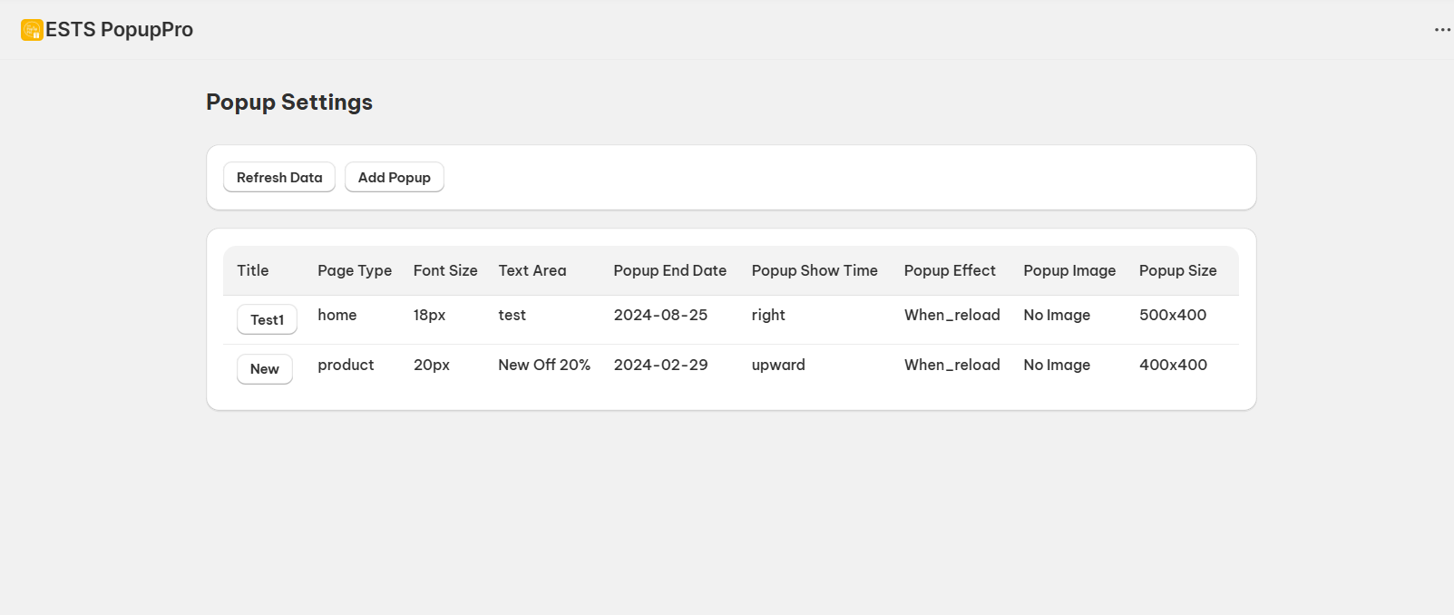Select the Text Area column header
This screenshot has height=615, width=1454.
(x=532, y=270)
